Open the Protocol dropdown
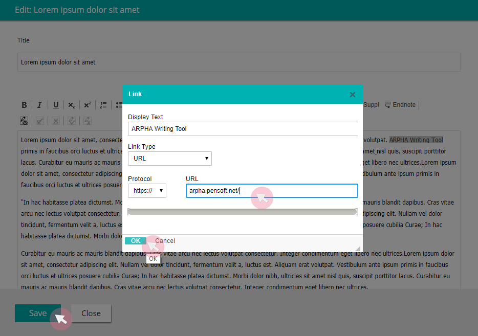Viewport: 478px width, 336px height. 147,191
